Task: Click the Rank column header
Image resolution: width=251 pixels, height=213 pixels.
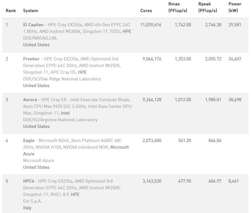Action: (11, 10)
